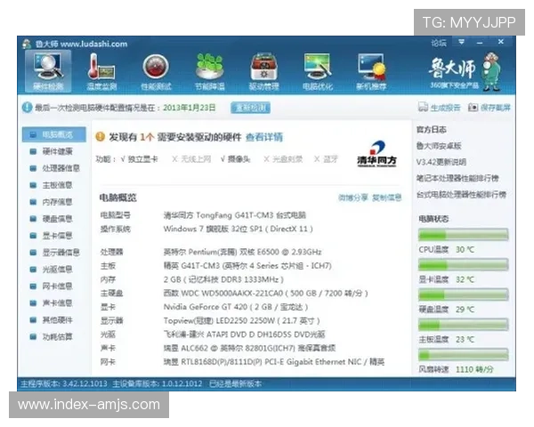Click the orange warning icon beside 发现有
This screenshot has width=534, height=427.
100,136
